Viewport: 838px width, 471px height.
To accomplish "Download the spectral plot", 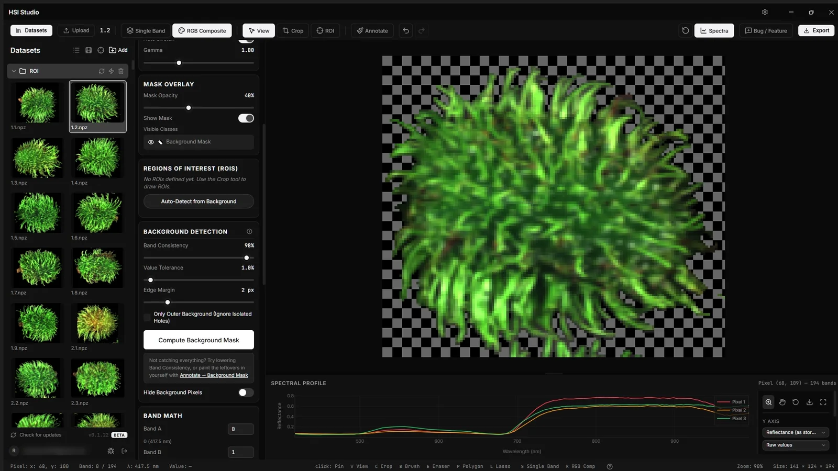I will coord(809,402).
